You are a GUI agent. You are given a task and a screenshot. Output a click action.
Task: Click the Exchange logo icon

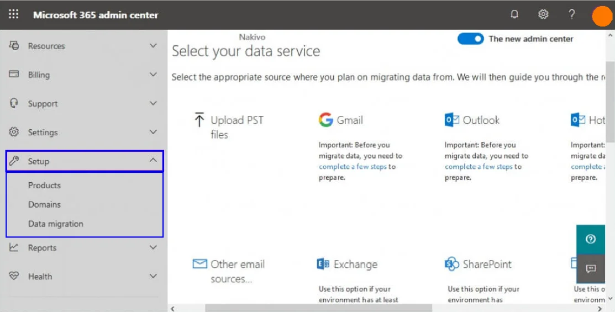tap(323, 264)
